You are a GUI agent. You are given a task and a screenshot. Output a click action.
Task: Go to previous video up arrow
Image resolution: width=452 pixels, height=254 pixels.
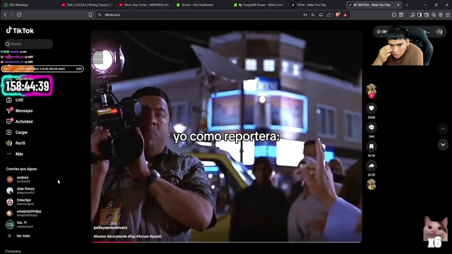coord(443,129)
